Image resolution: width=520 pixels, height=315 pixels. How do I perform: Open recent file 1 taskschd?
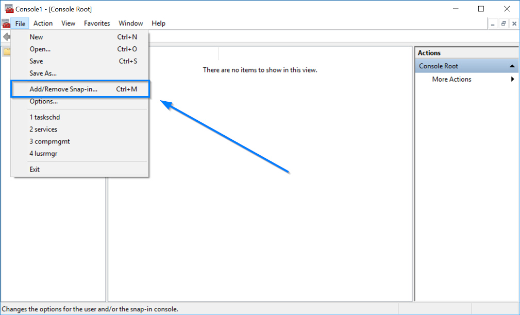(x=79, y=117)
